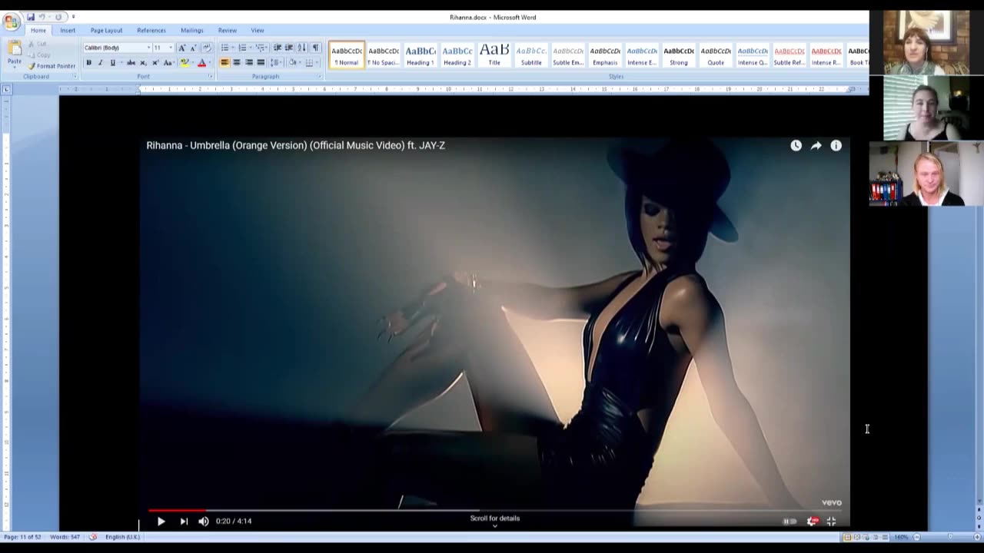The height and width of the screenshot is (553, 984).
Task: Apply superscript formatting
Action: 155,63
